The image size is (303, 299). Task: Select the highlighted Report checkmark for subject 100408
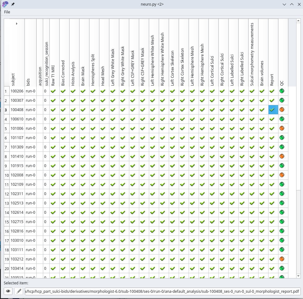[x=273, y=110]
